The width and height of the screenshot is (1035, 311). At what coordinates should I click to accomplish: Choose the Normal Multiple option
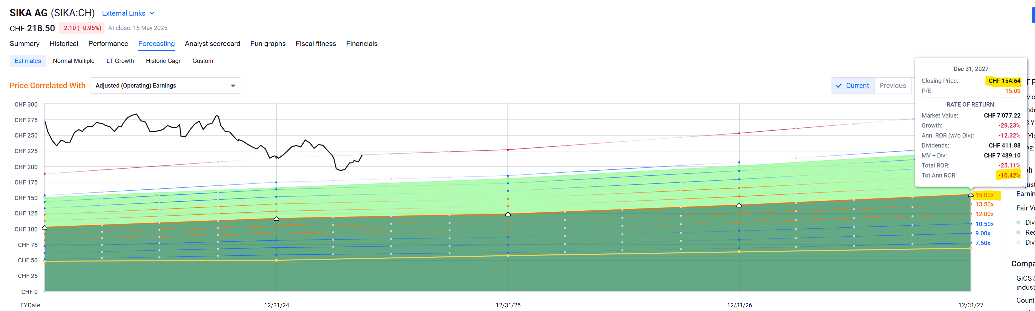click(74, 61)
